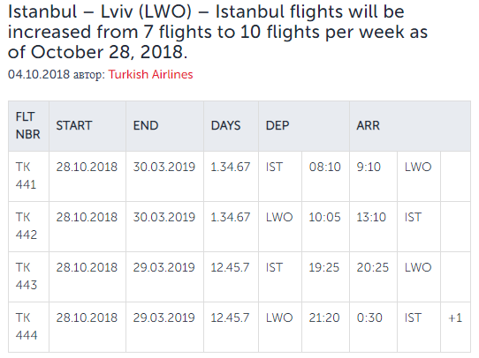Select the FLT NBR column header
Viewport: 479px width, 358px height.
pos(28,125)
